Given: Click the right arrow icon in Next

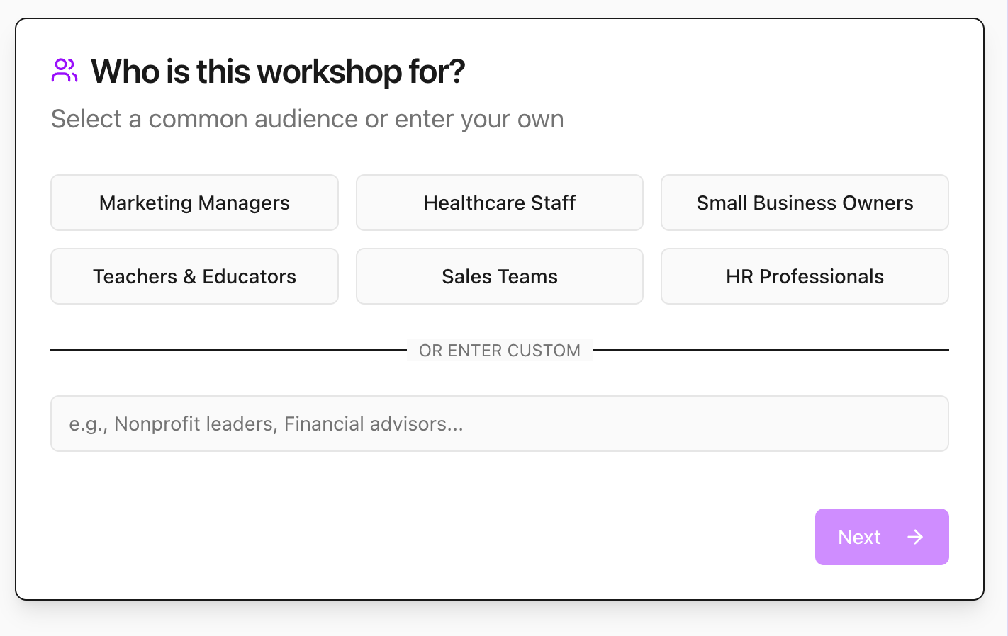Looking at the screenshot, I should tap(915, 537).
